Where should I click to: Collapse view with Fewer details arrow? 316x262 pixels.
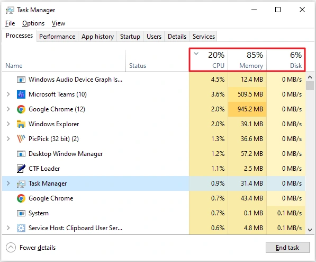11,248
